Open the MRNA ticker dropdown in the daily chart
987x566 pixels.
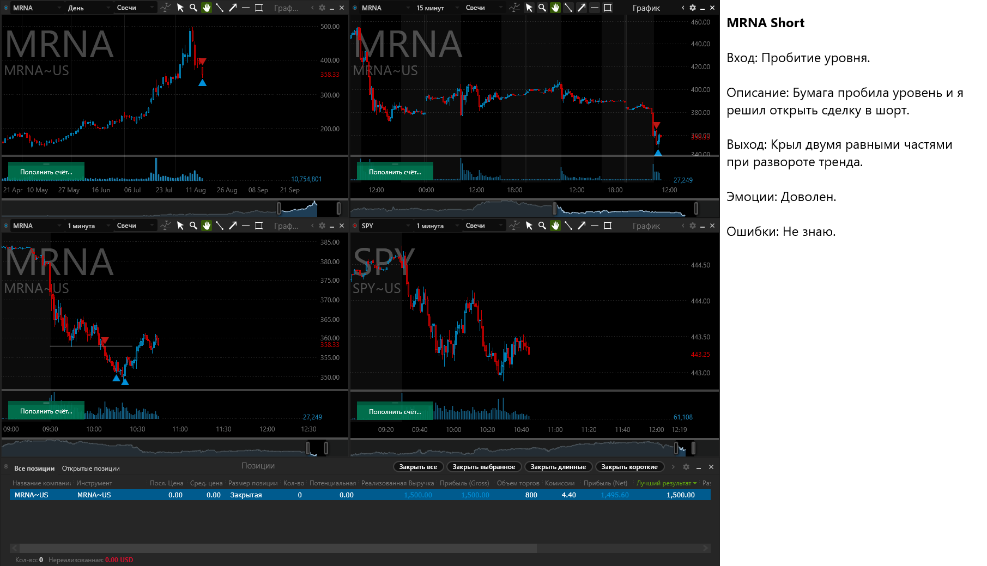pos(37,8)
